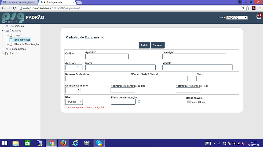Launch Internet Explorer from taskbar
This screenshot has height=147, width=263.
[75, 143]
